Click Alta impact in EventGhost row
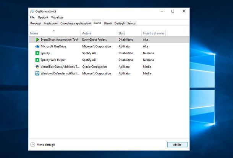This screenshot has width=233, height=158. tap(145, 39)
